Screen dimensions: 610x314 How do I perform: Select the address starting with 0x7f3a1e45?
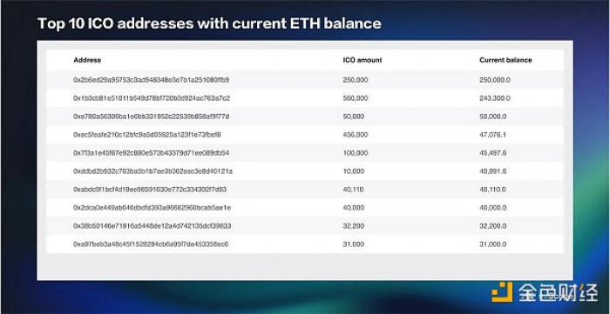point(151,153)
